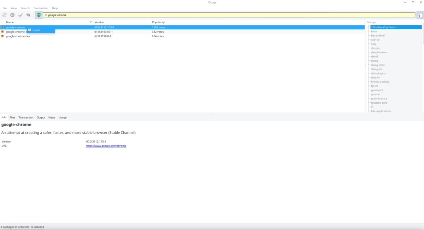This screenshot has height=230, width=424.
Task: Click the 1583 votes popularity cell
Action: [x=159, y=27]
